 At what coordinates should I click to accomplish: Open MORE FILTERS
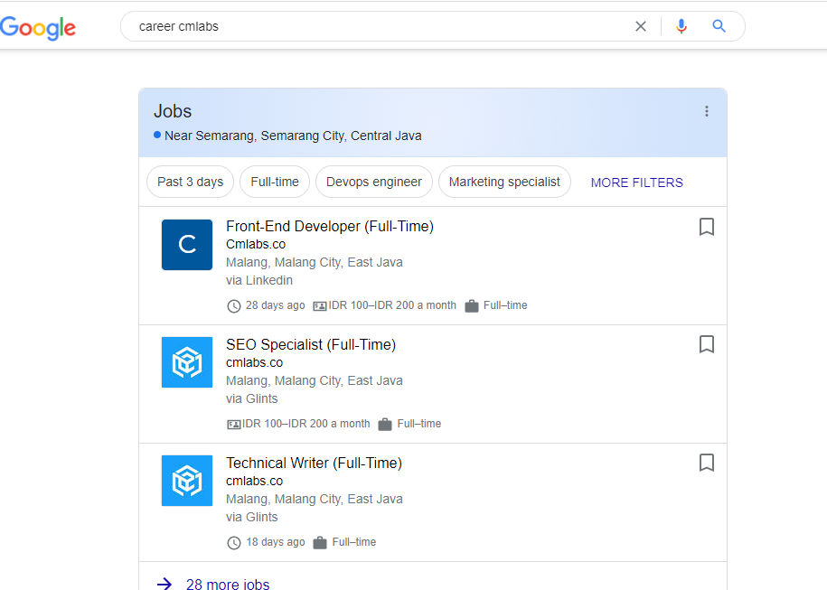(x=636, y=183)
